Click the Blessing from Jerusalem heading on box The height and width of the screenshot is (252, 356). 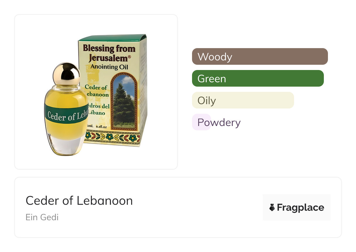click(109, 53)
